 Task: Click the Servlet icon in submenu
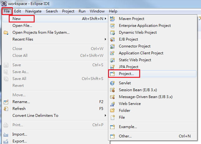(x=113, y=83)
